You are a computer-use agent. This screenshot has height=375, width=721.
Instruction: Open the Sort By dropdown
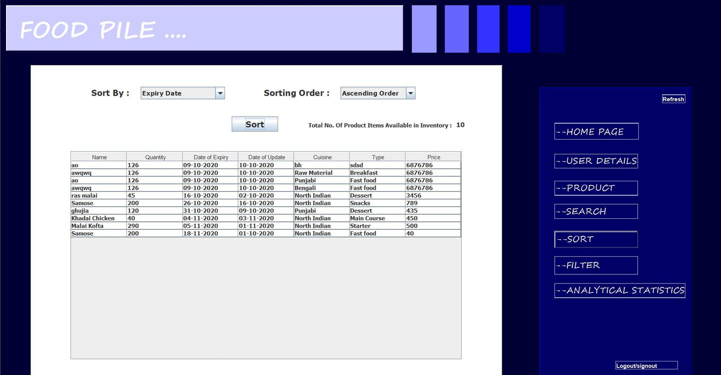coord(183,93)
